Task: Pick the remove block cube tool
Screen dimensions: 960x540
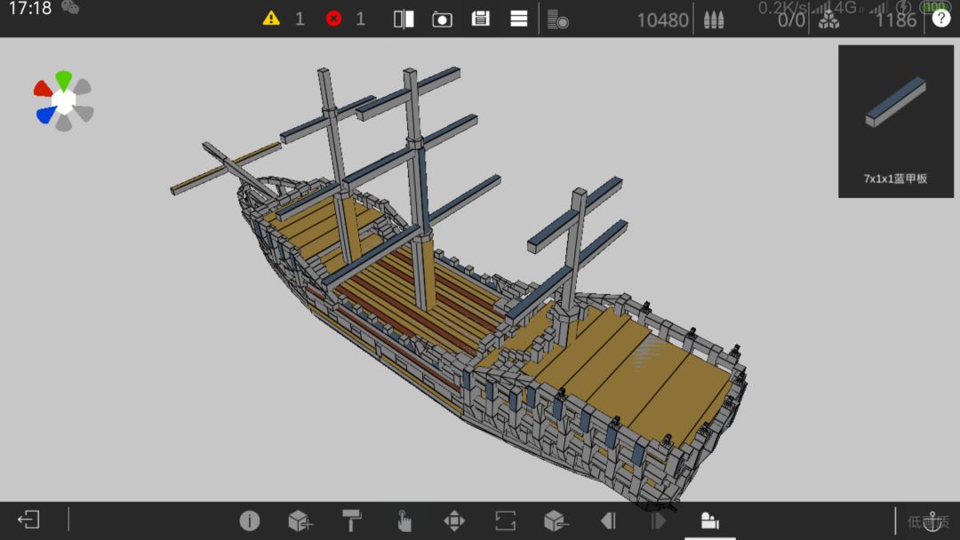Action: 556,521
